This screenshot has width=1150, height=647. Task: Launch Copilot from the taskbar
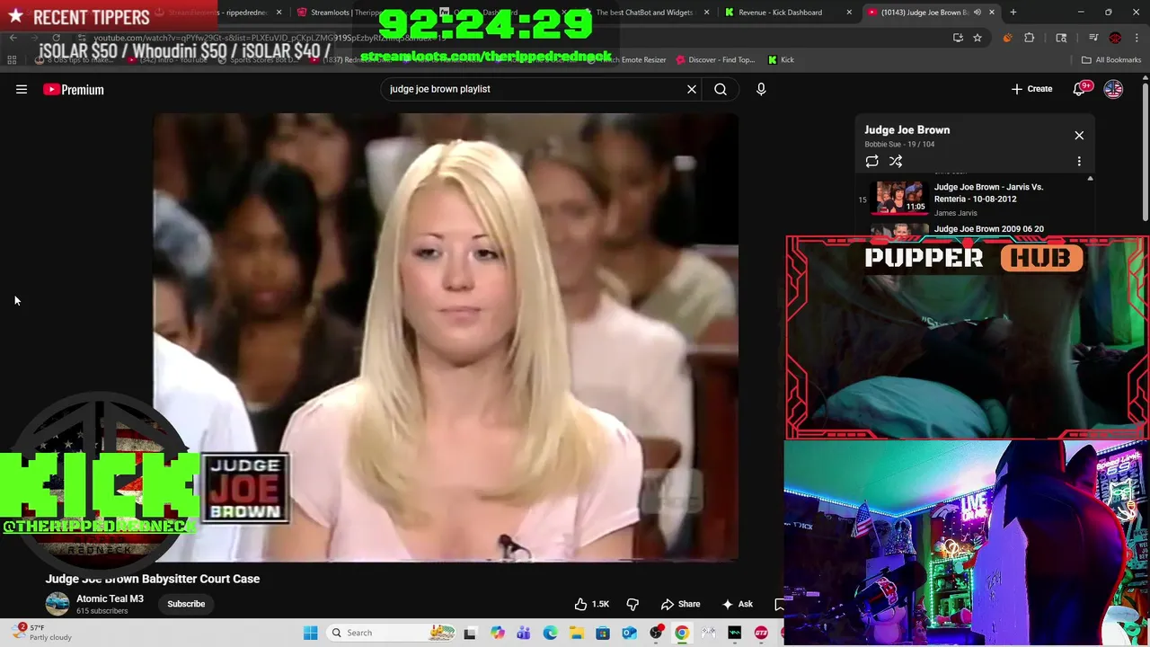tap(497, 633)
